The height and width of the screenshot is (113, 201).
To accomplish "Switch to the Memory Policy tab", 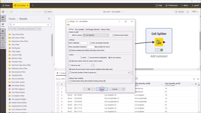I will (x=106, y=30).
